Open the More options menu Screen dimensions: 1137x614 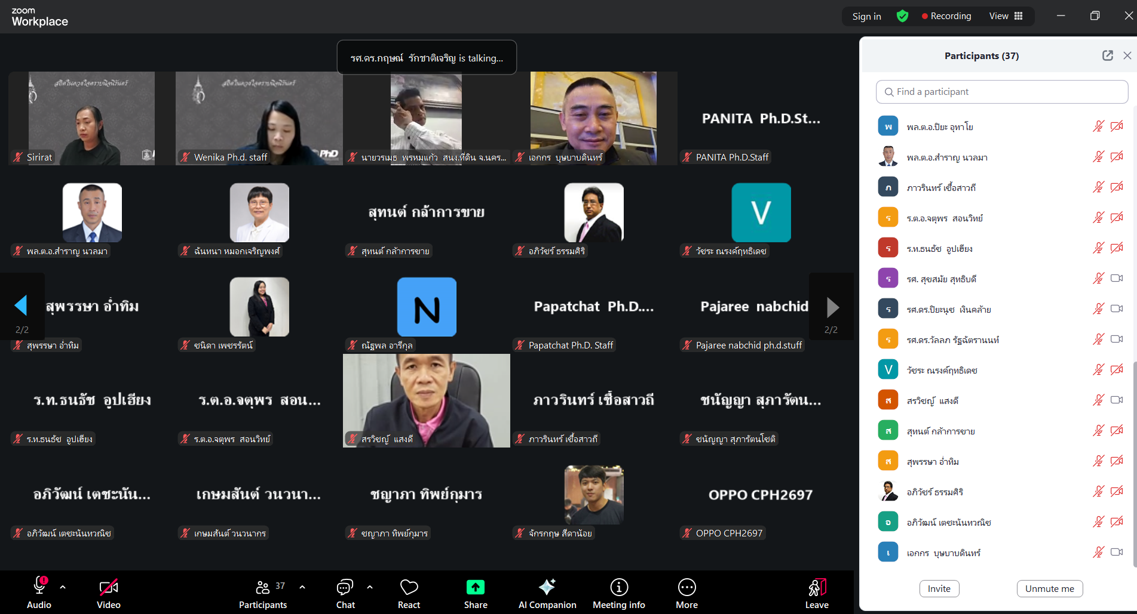(x=687, y=593)
